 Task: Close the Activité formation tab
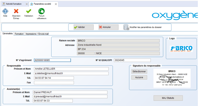point(27,4)
